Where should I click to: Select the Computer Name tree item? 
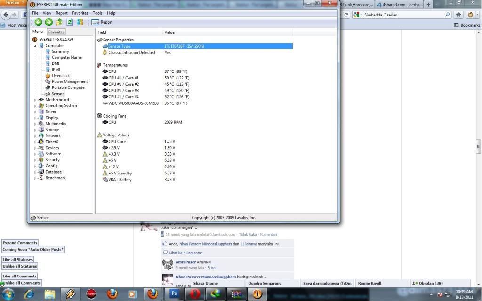[x=67, y=57]
